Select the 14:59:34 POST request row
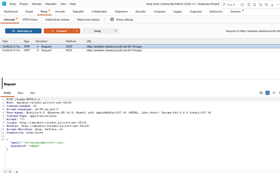 [140, 50]
